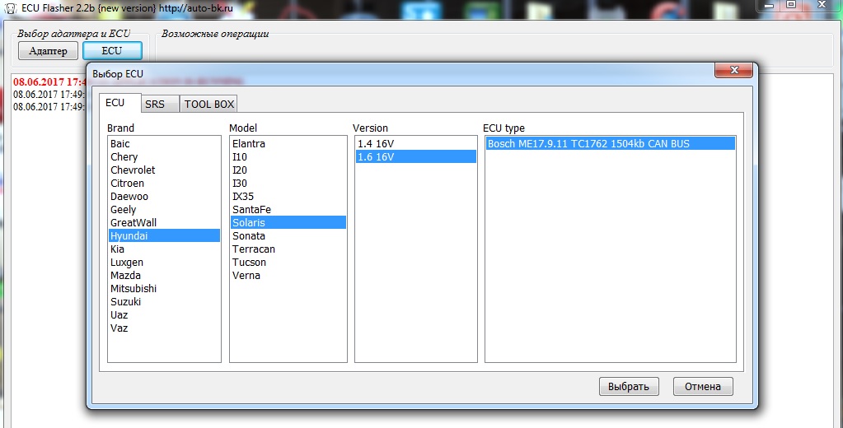Select Hyundai brand
Viewport: 843px width, 428px height.
pos(164,235)
